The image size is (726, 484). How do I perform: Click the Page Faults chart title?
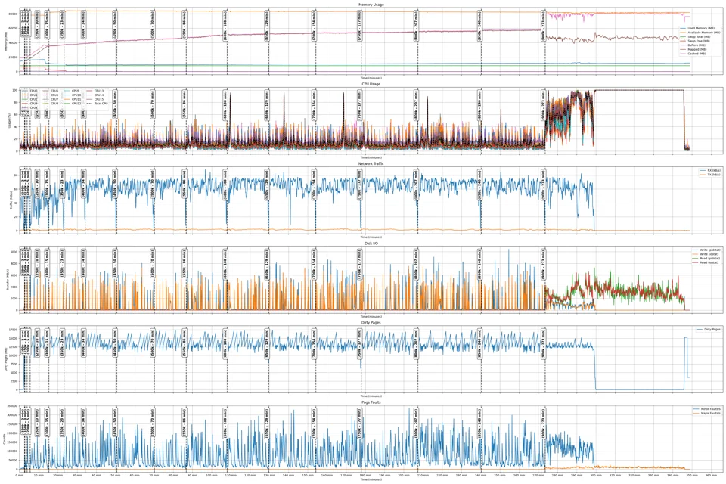[x=371, y=402]
